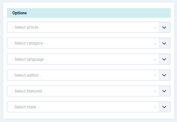Viewport: 177px width, 122px height.
Task: Clear the Select author field with x
Action: 155,76
